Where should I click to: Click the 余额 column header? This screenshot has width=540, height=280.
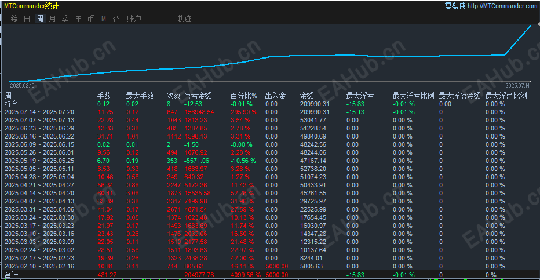pyautogui.click(x=307, y=96)
